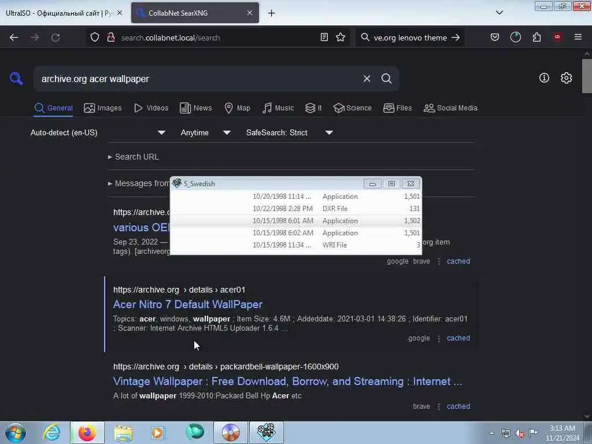The height and width of the screenshot is (444, 592).
Task: Open the Anytime time range dropdown
Action: tap(206, 132)
